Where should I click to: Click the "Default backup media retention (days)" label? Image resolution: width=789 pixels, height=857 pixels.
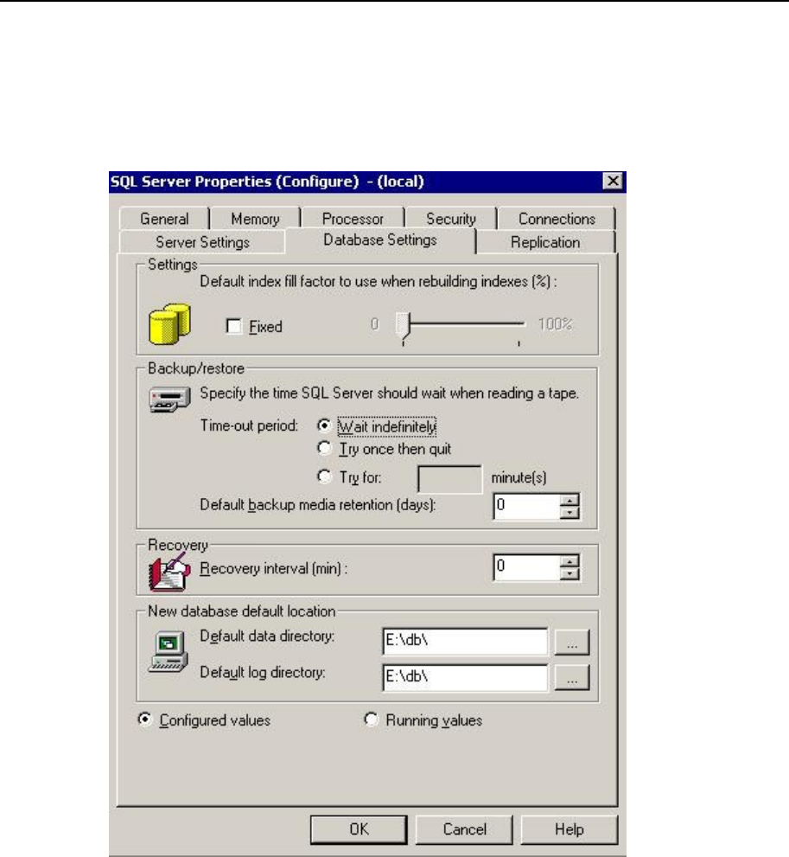(318, 504)
